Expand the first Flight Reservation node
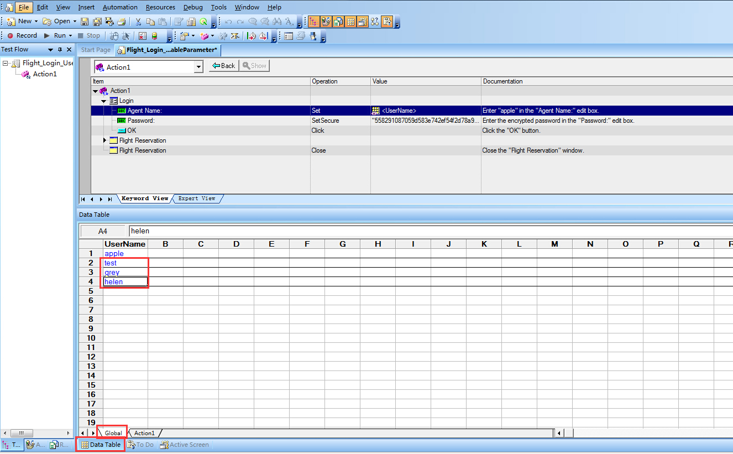This screenshot has height=454, width=733. [104, 140]
